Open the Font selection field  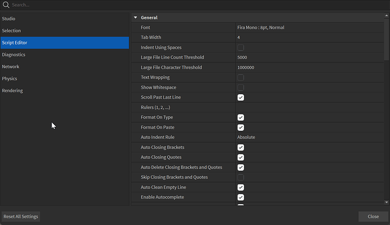310,28
